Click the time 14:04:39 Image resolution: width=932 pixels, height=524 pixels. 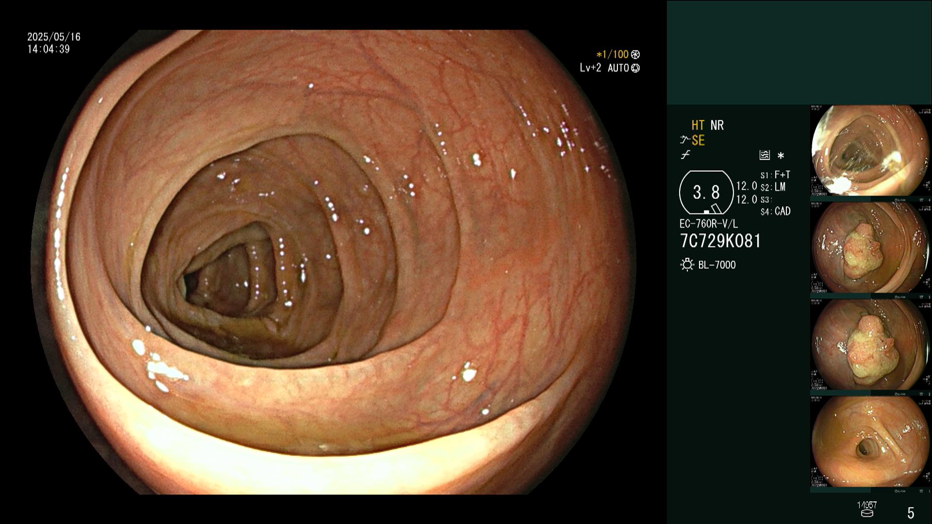click(x=49, y=49)
